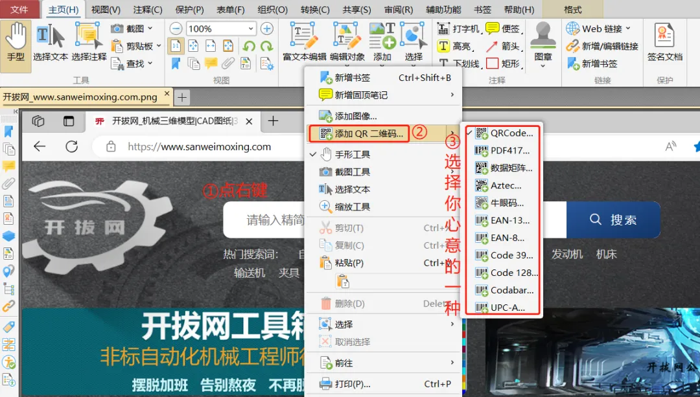
Task: Expand Go To (前往) submenu arrow
Action: click(452, 363)
